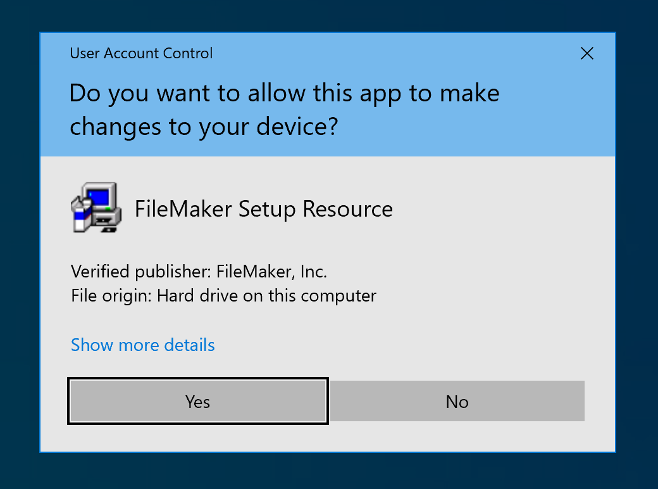Click the first line of the heading question
Image resolution: width=658 pixels, height=489 pixels.
click(284, 94)
